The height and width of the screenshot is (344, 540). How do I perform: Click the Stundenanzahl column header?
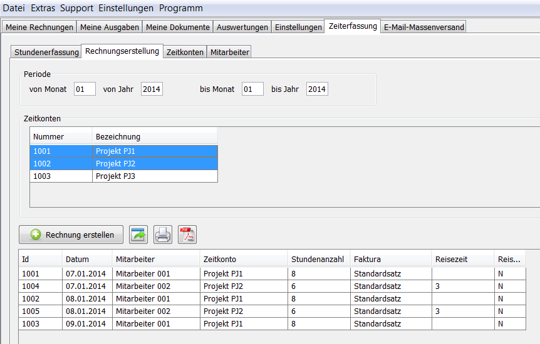[317, 259]
